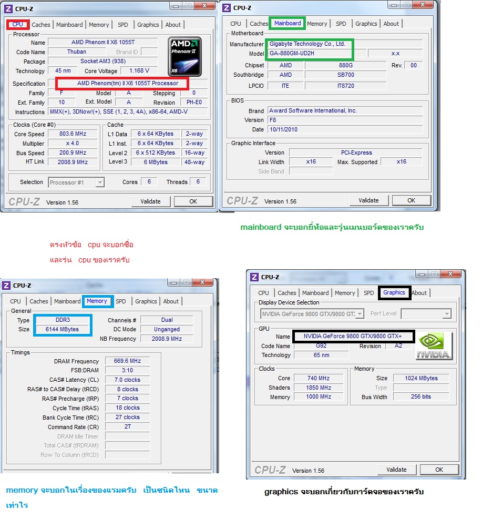Open Memory tab in the CPU window
The image size is (482, 519).
[99, 25]
